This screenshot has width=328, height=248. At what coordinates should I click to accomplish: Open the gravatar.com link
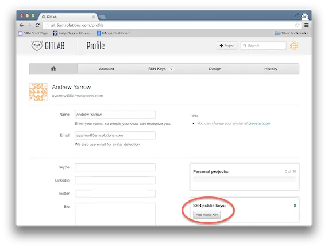pyautogui.click(x=259, y=123)
